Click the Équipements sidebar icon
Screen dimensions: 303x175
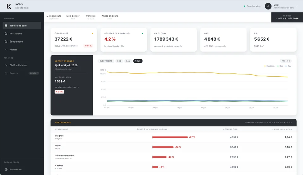click(x=6, y=42)
